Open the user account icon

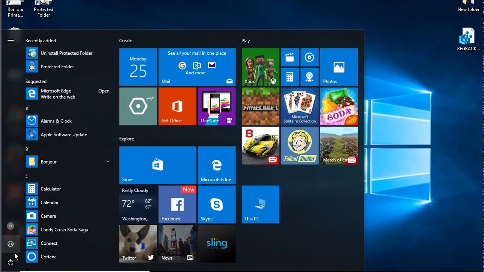pyautogui.click(x=11, y=226)
